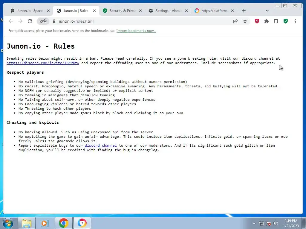Viewport: 306px width, 229px height.
Task: Click the 'No malicious griefing' rule text
Action: click(103, 82)
